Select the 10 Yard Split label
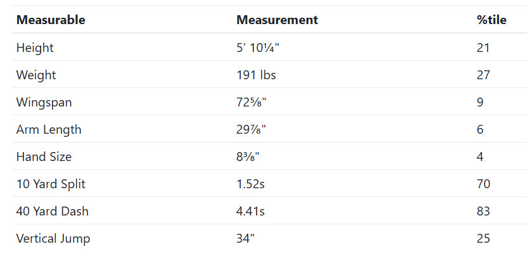The image size is (527, 256). pos(51,184)
